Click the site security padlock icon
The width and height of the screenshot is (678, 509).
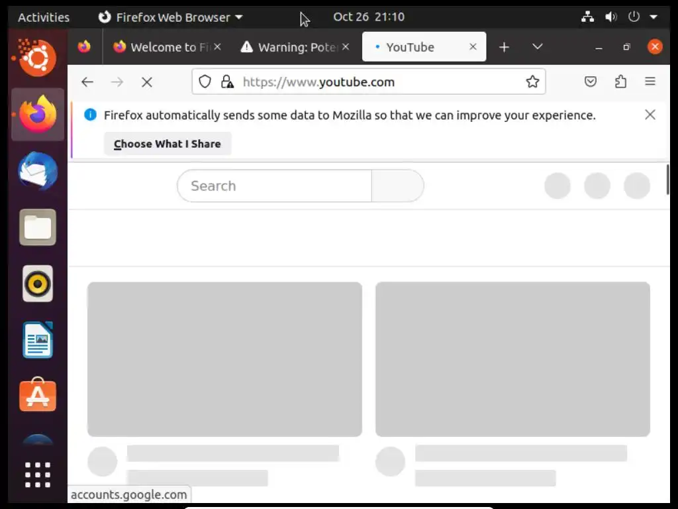pyautogui.click(x=227, y=82)
